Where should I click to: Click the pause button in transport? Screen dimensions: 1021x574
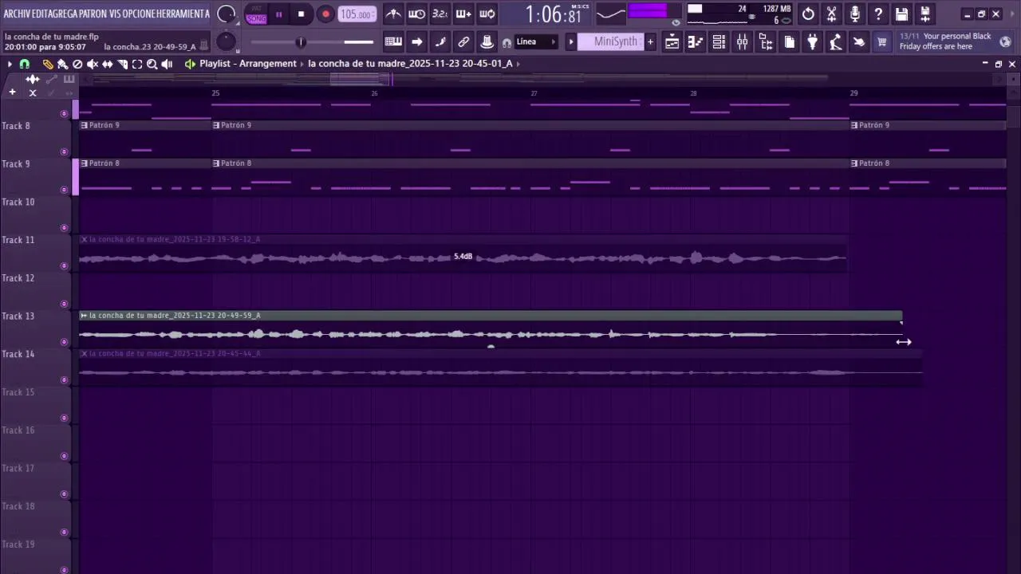tap(278, 14)
